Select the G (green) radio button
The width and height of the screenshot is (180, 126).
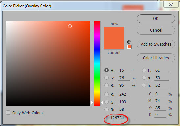tap(106, 102)
